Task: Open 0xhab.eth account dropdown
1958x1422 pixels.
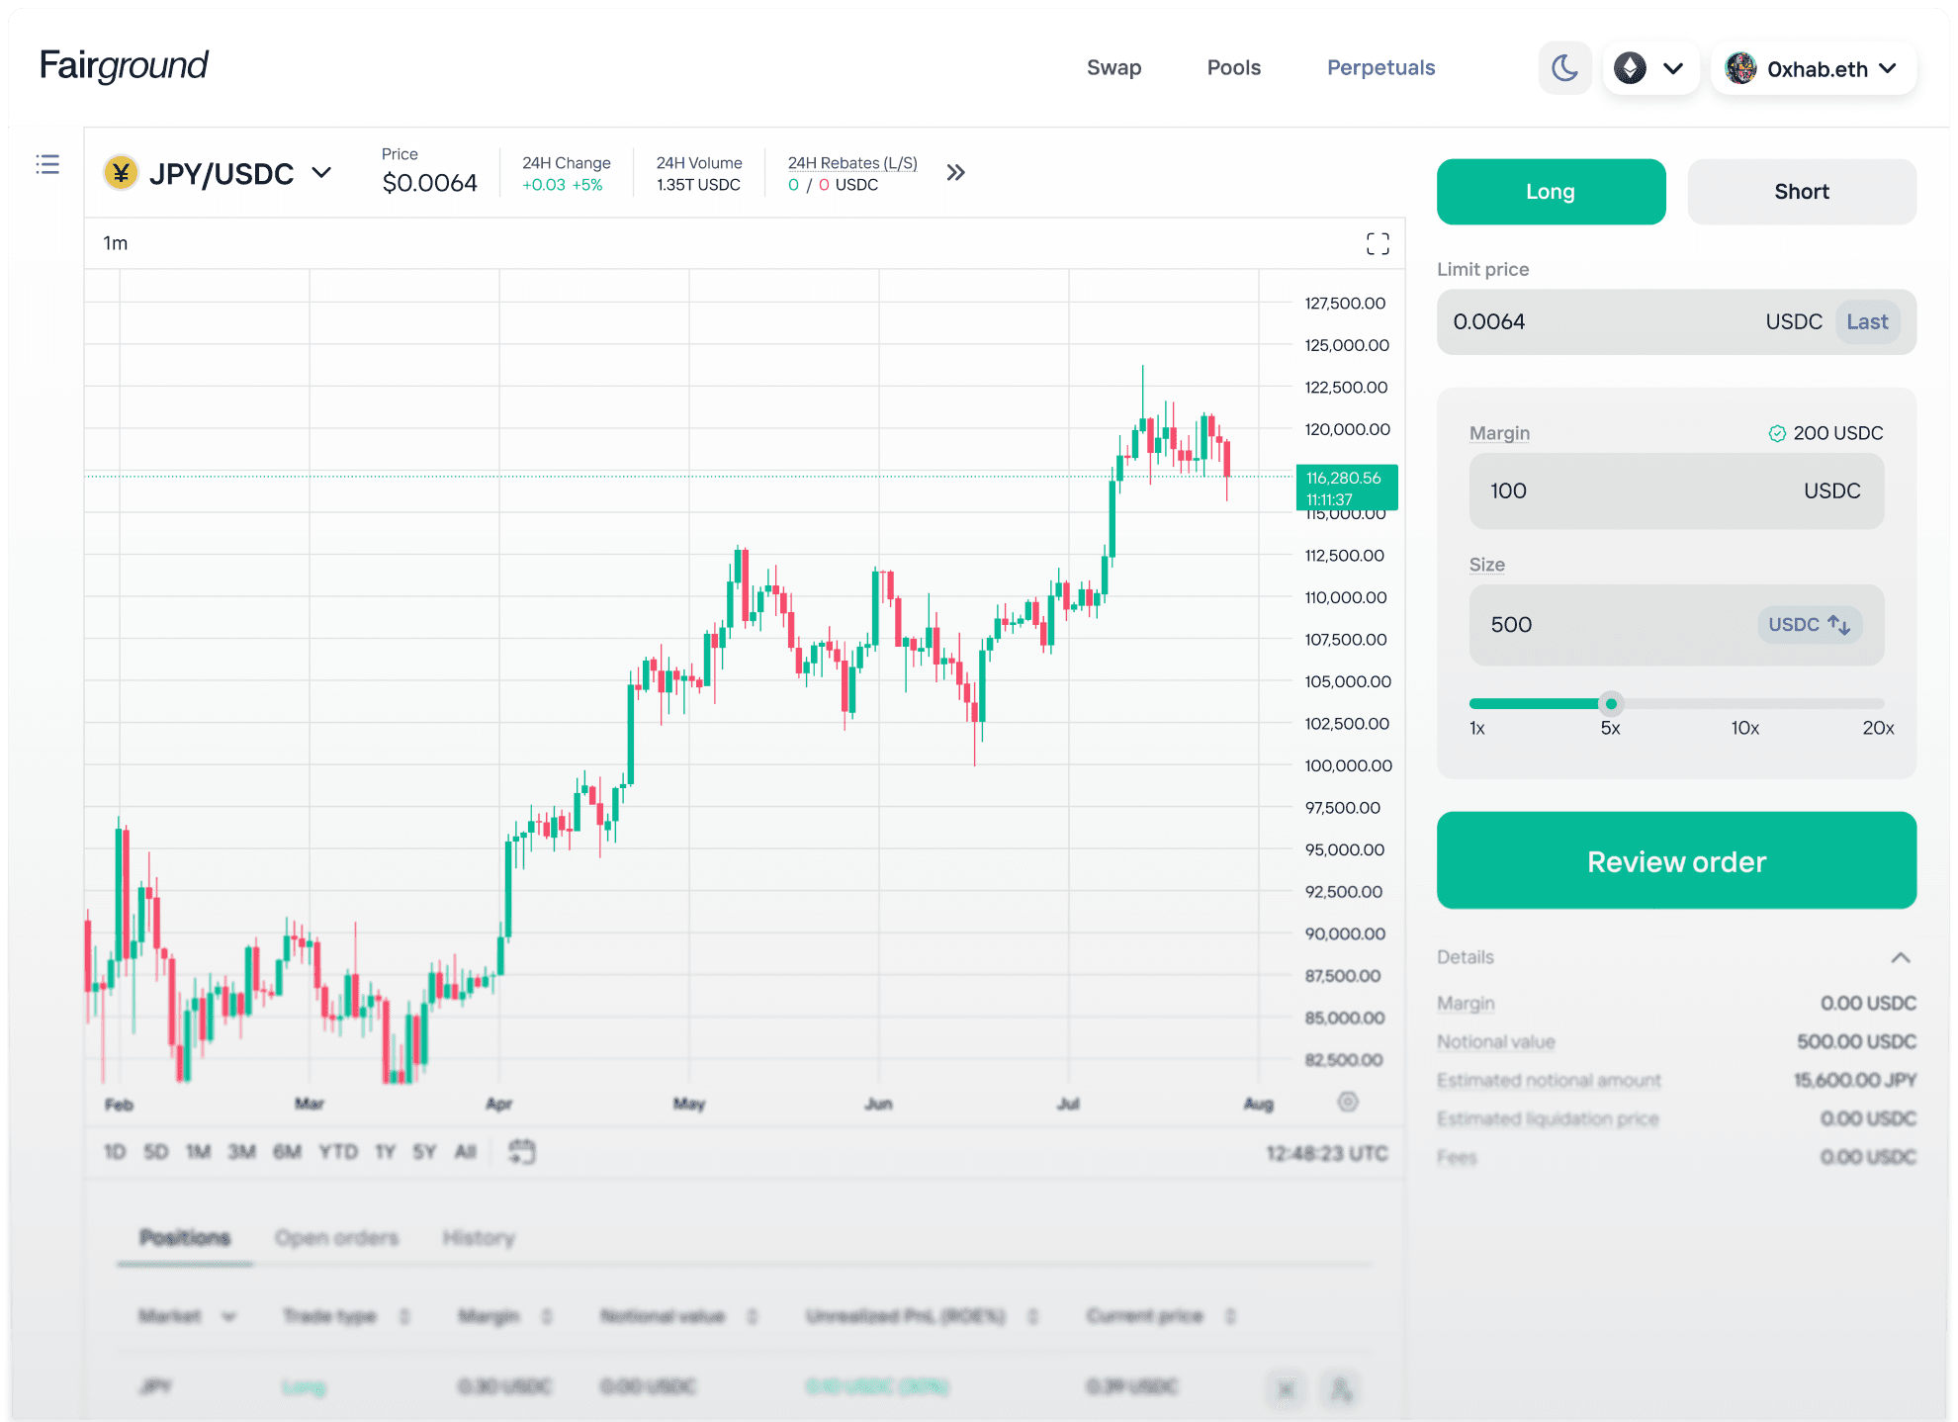Action: (x=1814, y=68)
